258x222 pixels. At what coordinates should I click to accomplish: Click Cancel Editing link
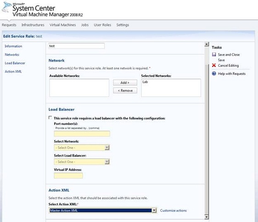(x=228, y=65)
